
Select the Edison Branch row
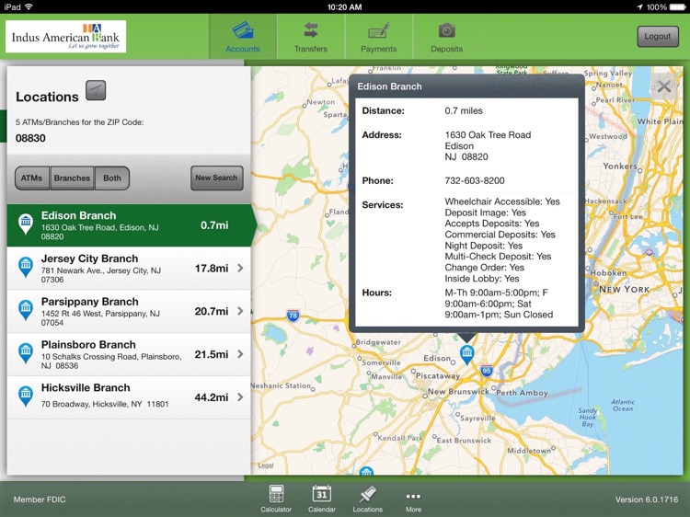coord(129,225)
